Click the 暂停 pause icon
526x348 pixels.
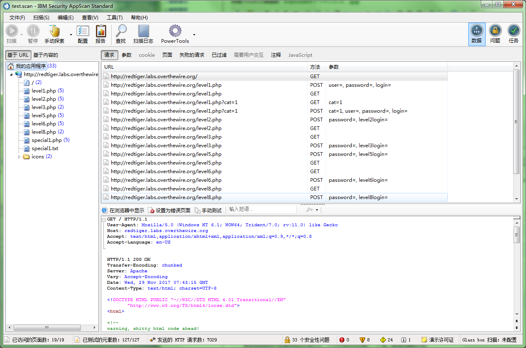pyautogui.click(x=33, y=31)
